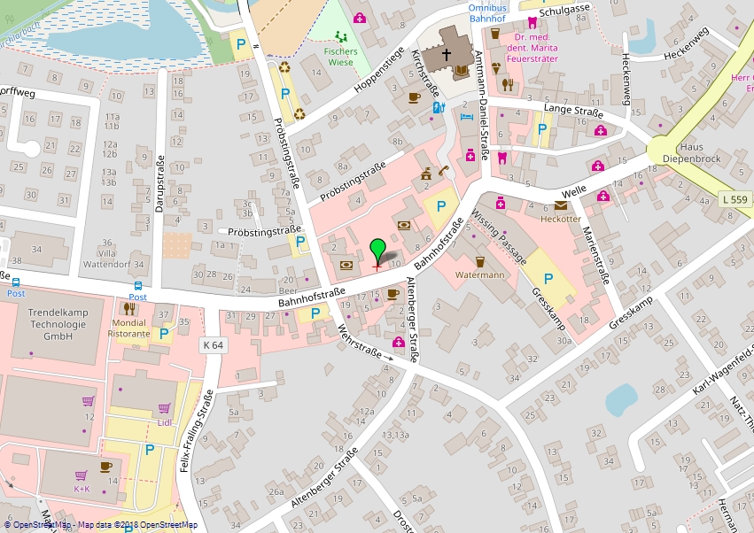Click the café cup icon on Kirchstraße
This screenshot has width=754, height=533.
414,97
